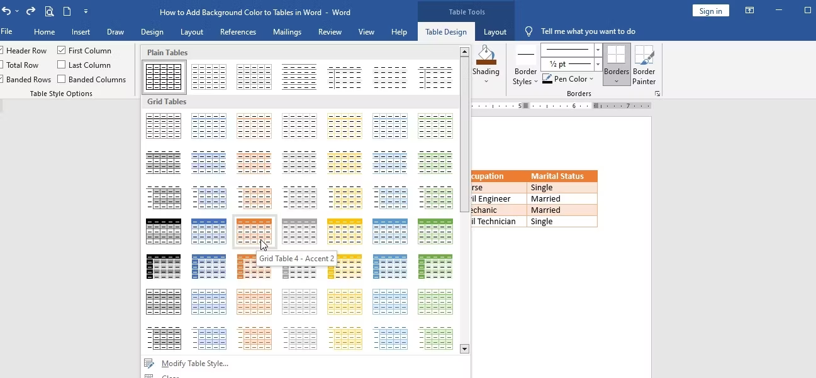Click the Marital Status header cell

[562, 176]
